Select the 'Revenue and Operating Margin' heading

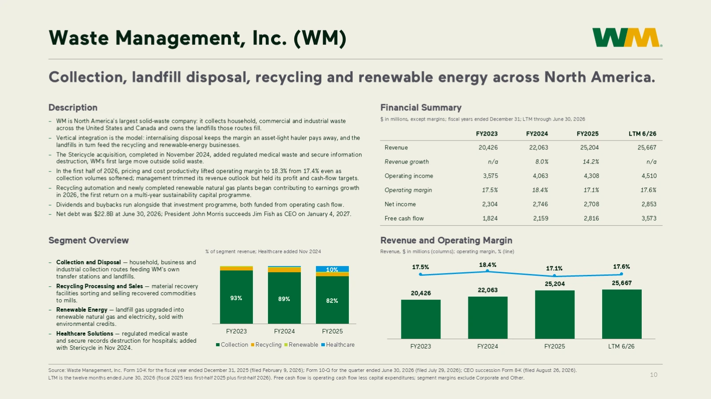[446, 240]
